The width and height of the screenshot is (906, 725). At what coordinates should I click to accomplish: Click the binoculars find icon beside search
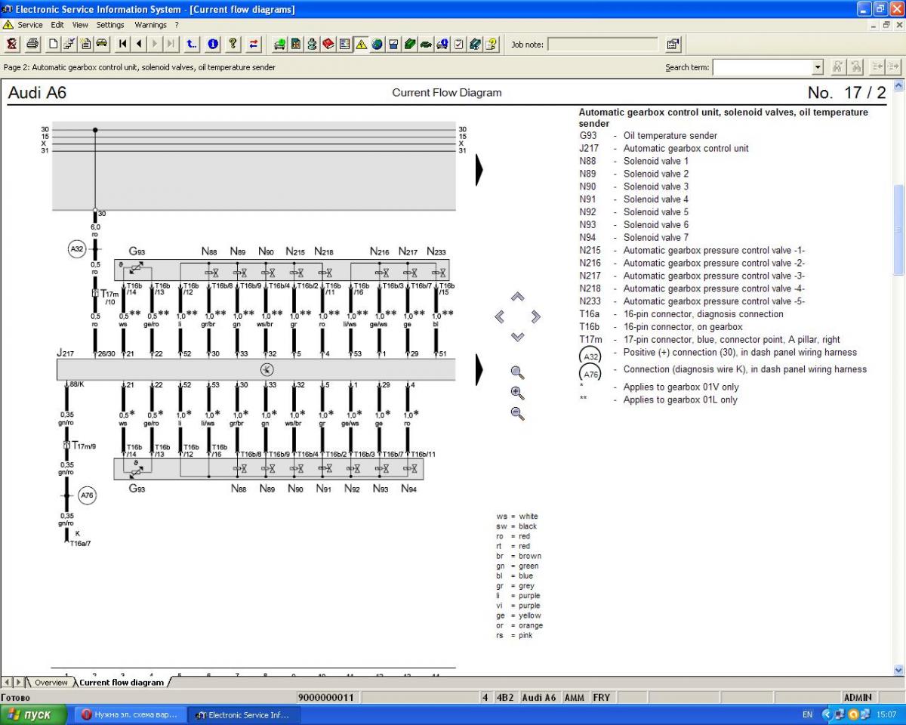(x=838, y=67)
